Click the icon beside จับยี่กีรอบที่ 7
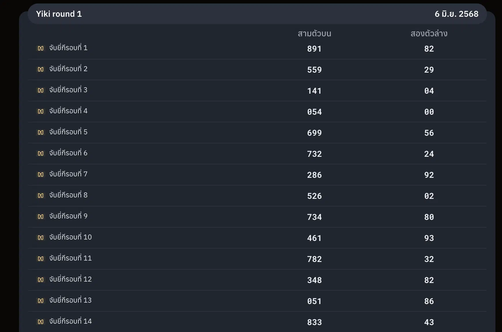 41,175
